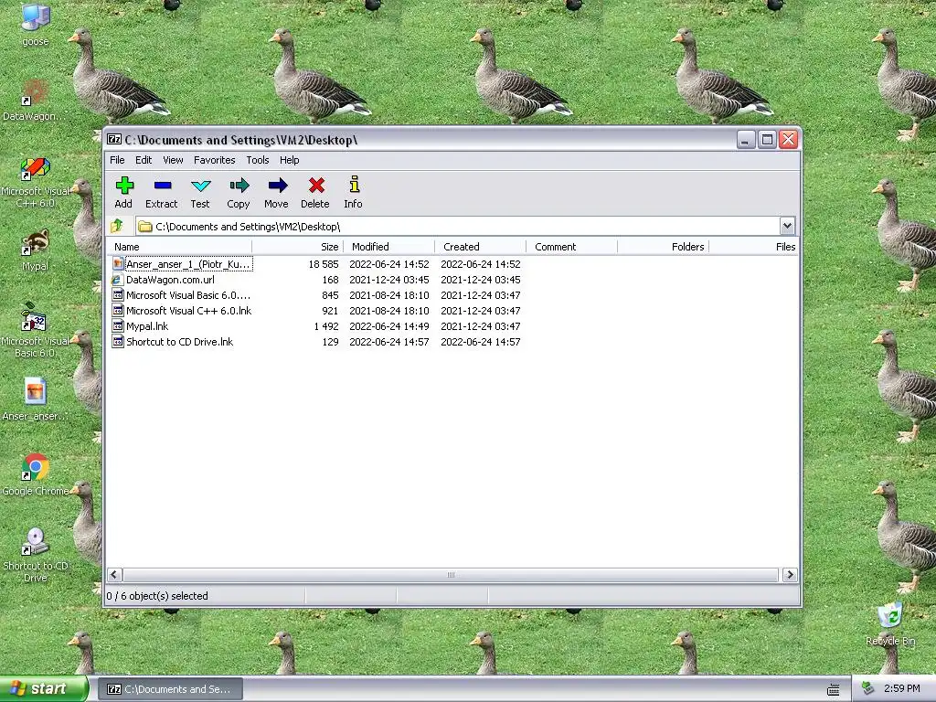Screen dimensions: 936x702
Task: Open the View menu
Action: click(173, 160)
